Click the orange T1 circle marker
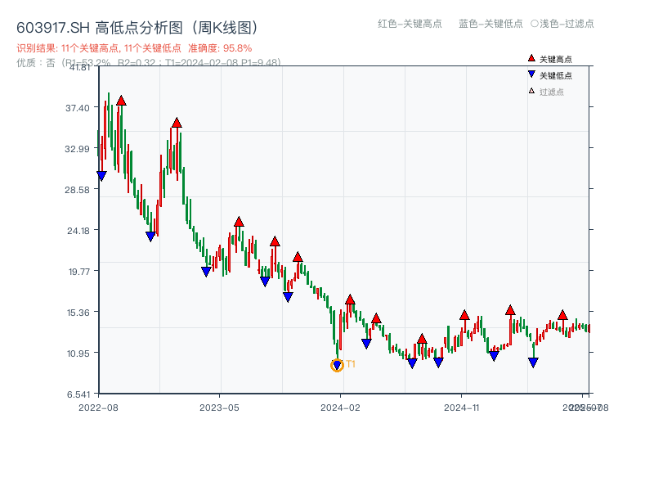This screenshot has height=491, width=654. 337,365
